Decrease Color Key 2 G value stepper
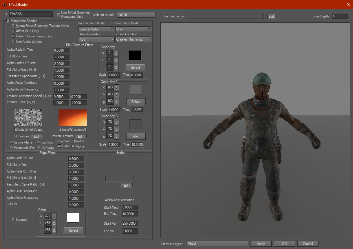Image resolution: width=353 pixels, height=249 pixels. click(116, 96)
